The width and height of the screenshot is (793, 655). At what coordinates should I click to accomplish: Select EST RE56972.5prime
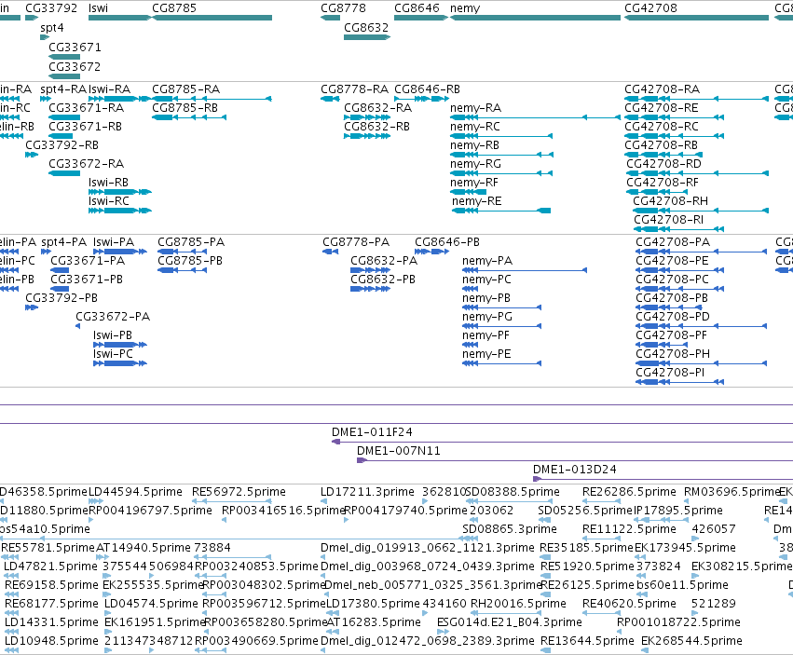click(239, 492)
